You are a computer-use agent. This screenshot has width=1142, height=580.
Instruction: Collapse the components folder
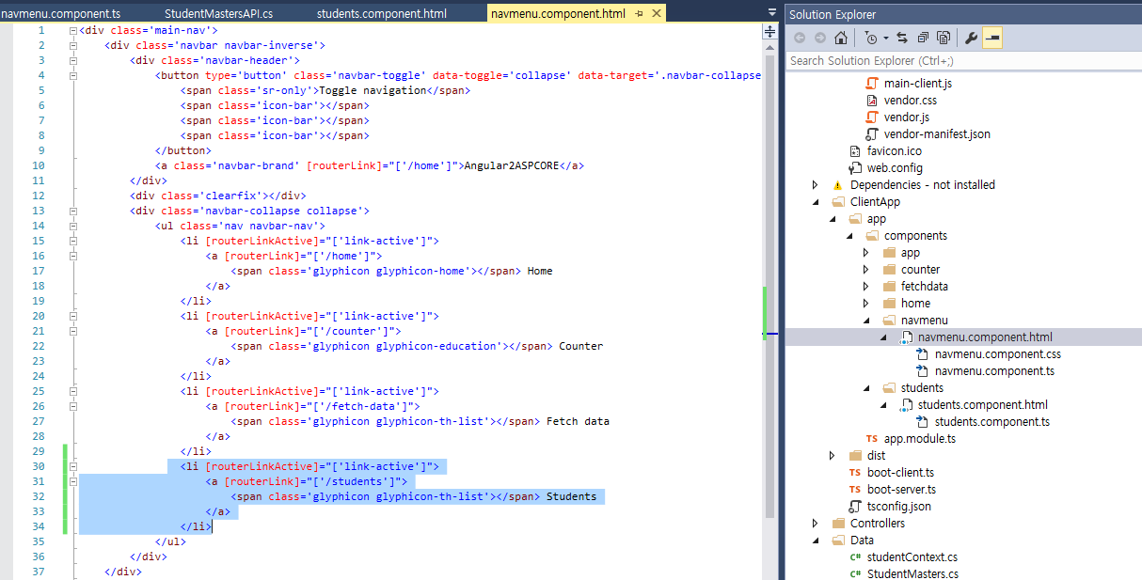(x=849, y=236)
